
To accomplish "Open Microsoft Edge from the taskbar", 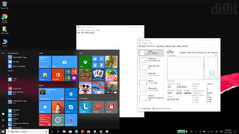I will (x=58, y=131).
